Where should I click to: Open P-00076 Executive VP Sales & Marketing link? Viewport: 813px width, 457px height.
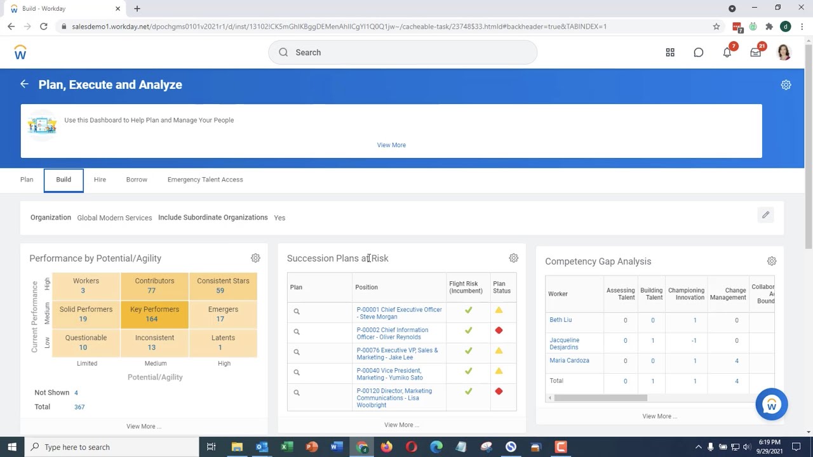tap(397, 354)
